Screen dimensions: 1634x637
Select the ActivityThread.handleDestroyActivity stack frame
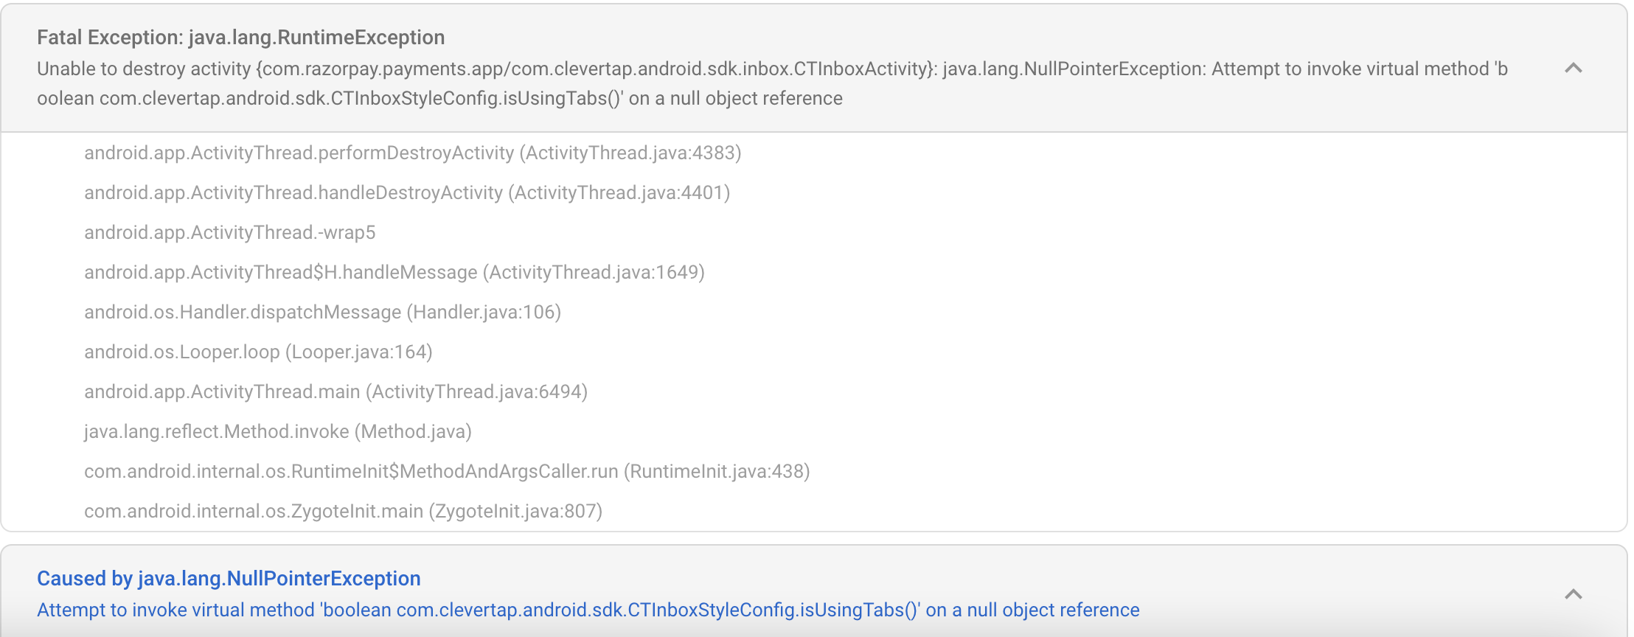pyautogui.click(x=406, y=193)
